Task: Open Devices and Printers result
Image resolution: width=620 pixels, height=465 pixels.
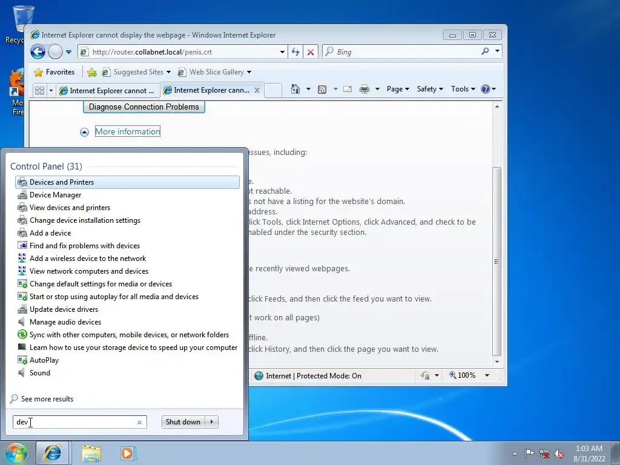Action: point(127,182)
